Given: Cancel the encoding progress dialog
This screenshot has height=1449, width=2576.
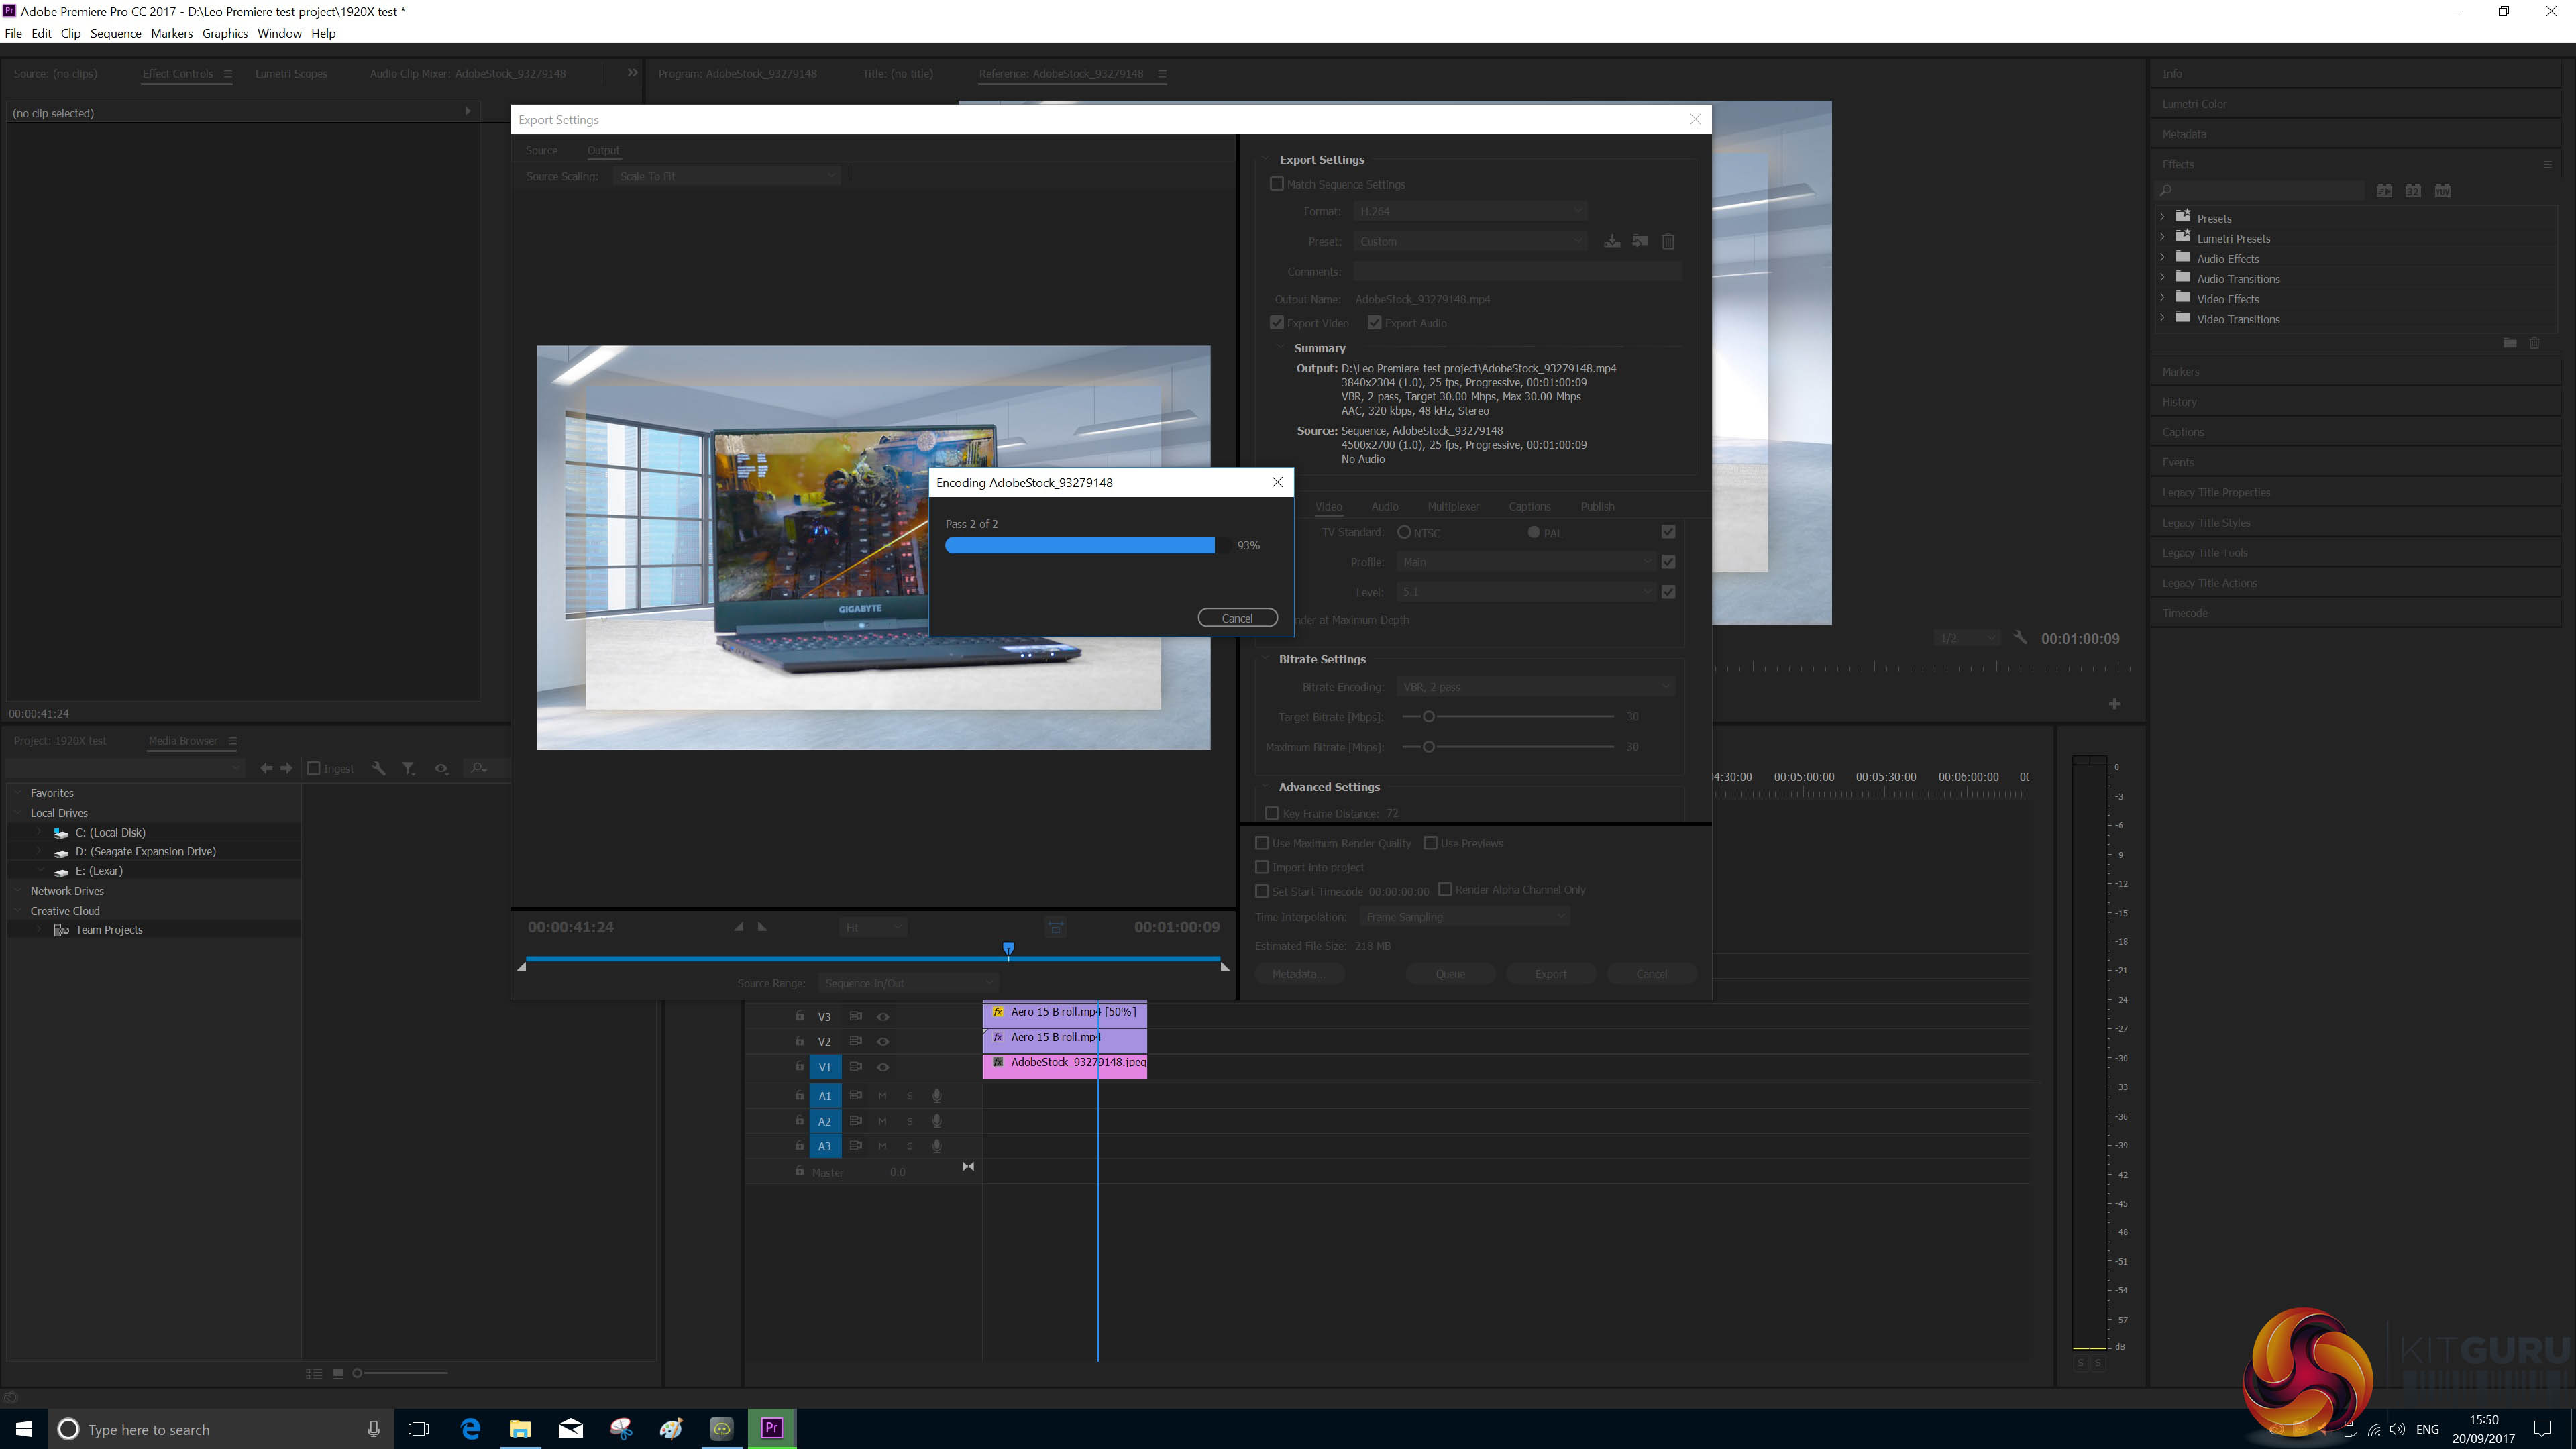Looking at the screenshot, I should (1237, 618).
